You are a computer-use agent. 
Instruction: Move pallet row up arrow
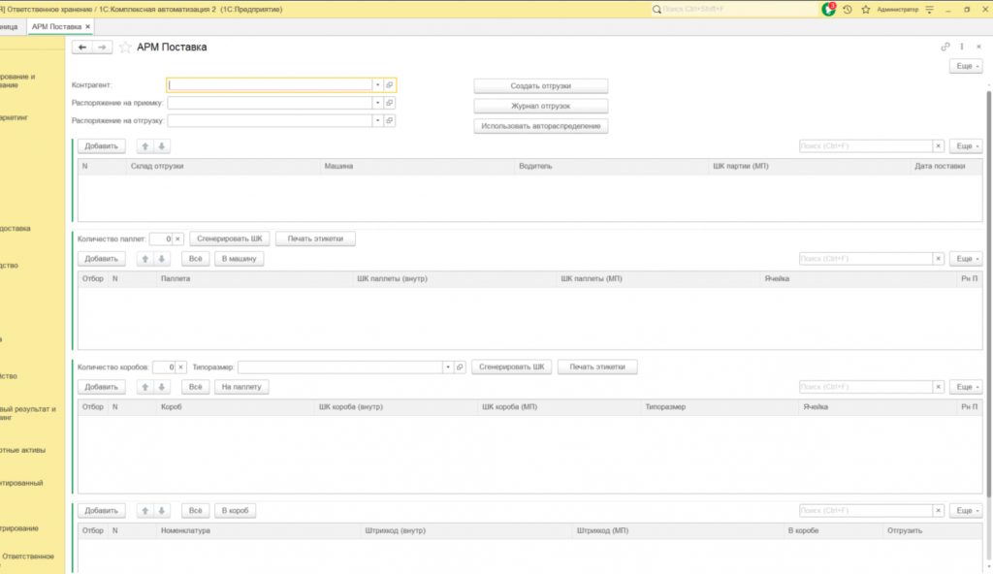tap(145, 259)
